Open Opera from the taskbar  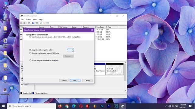tap(81, 106)
